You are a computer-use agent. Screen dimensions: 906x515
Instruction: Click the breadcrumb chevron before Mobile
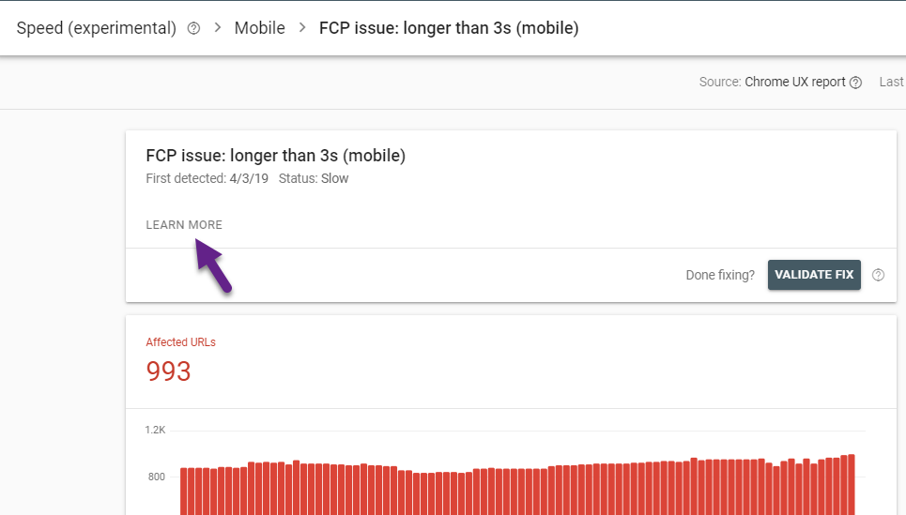pos(217,28)
